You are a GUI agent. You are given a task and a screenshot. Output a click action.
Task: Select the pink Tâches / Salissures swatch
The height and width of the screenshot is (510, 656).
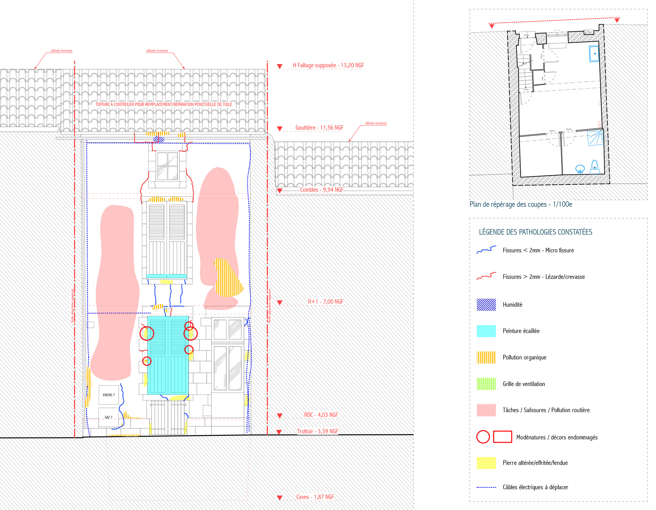[x=486, y=410]
